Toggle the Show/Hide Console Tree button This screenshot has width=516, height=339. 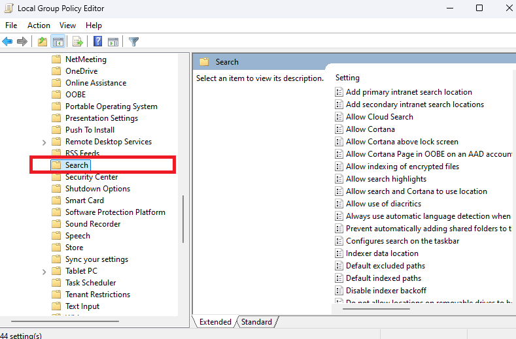58,42
